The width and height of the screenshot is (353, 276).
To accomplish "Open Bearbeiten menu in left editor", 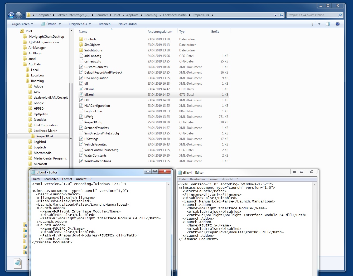I will click(51, 179).
